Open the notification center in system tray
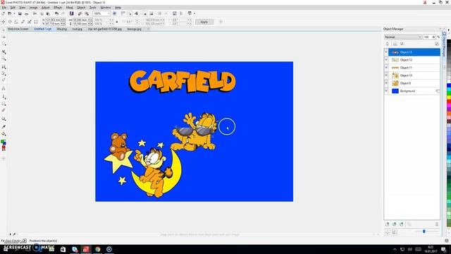This screenshot has height=254, width=451. pos(443,249)
